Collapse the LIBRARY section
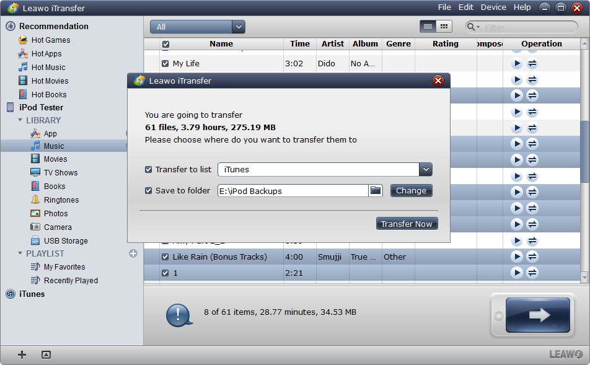590x365 pixels. [20, 120]
